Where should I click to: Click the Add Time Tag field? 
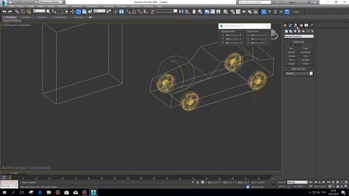tap(258, 187)
